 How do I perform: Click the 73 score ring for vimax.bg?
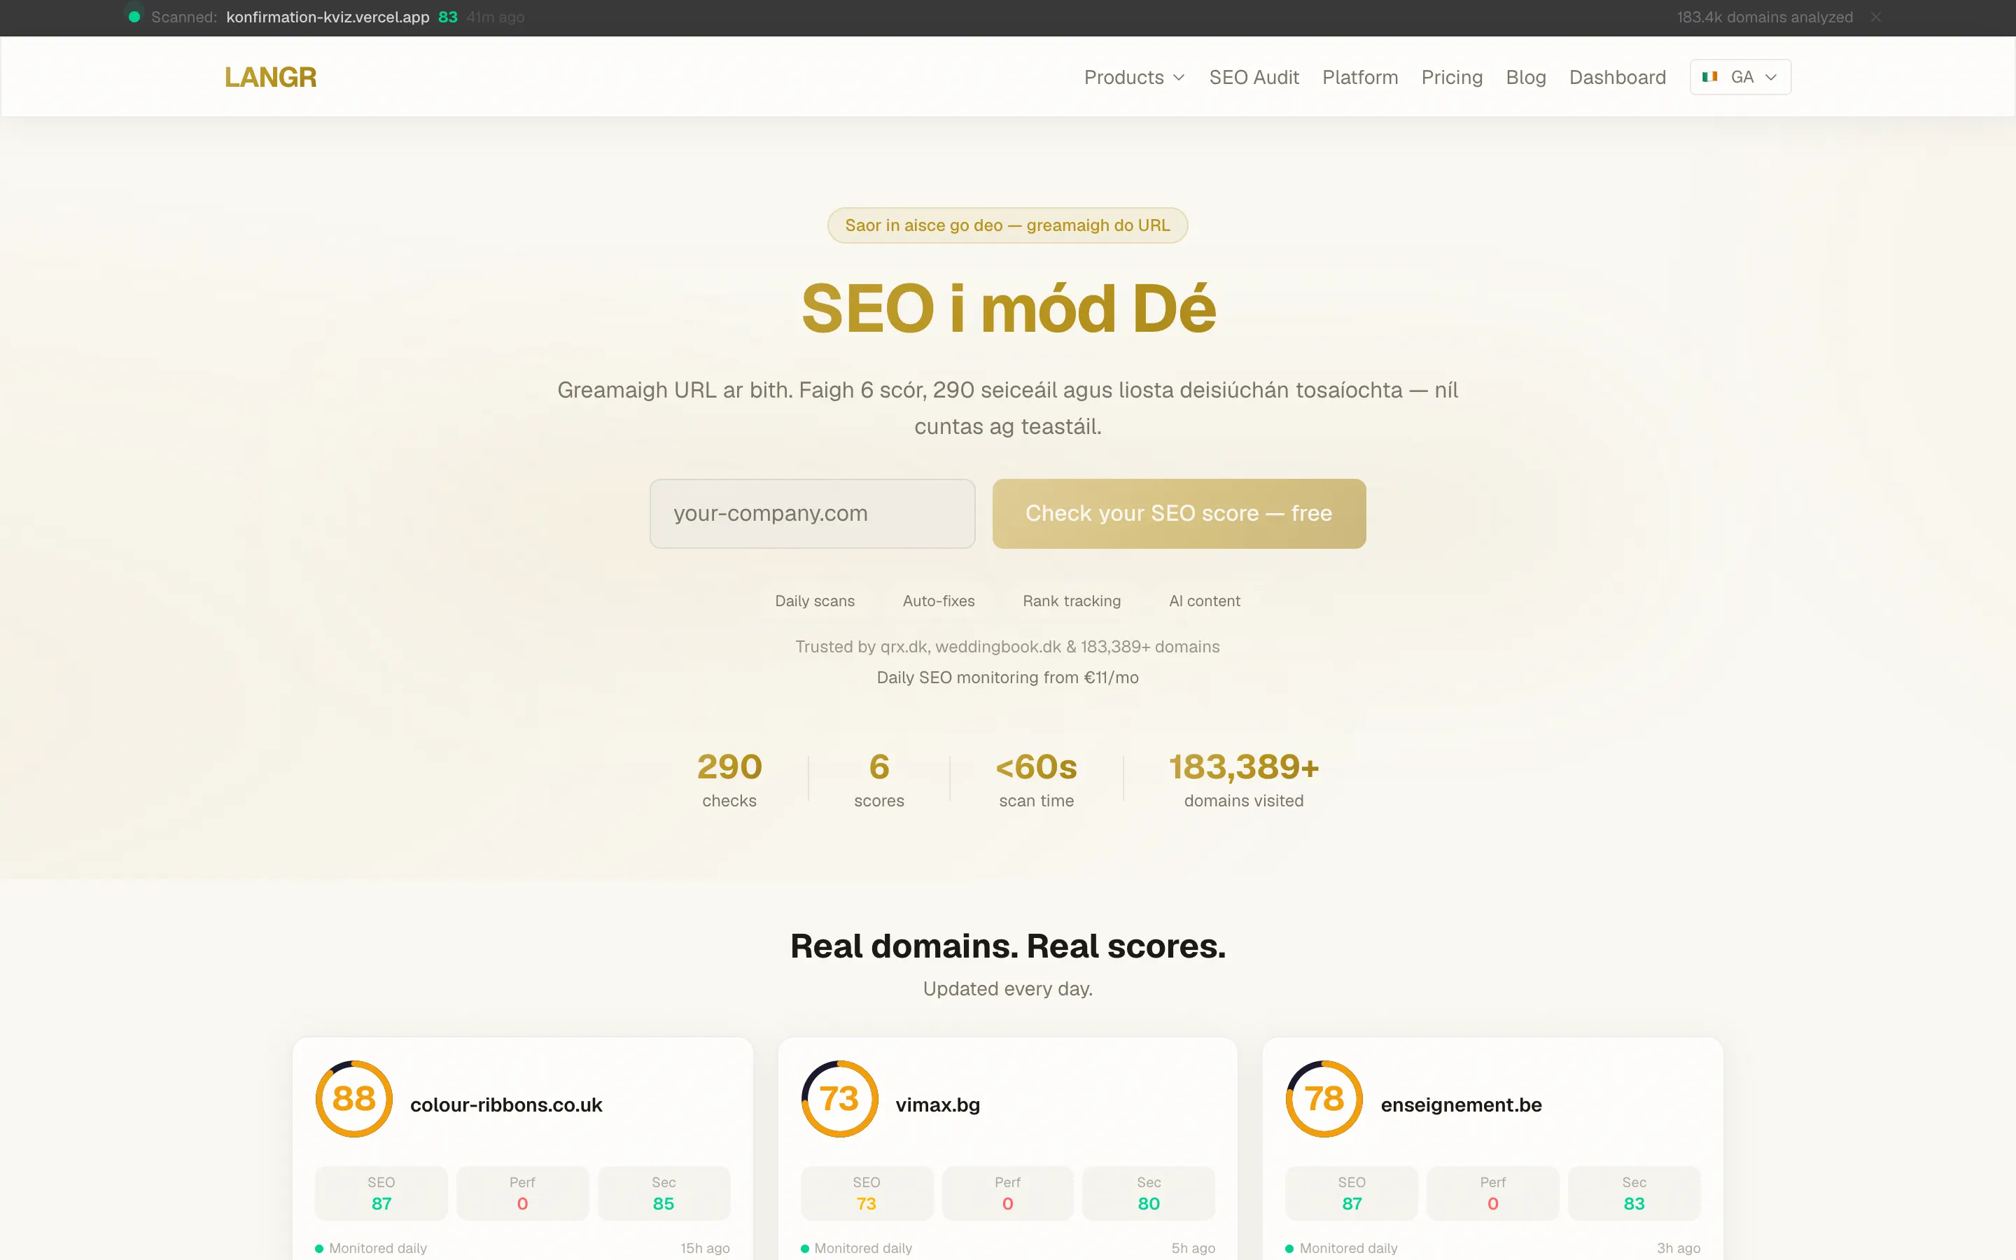839,1098
